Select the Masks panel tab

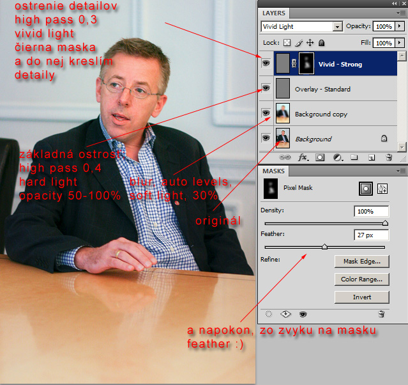273,171
